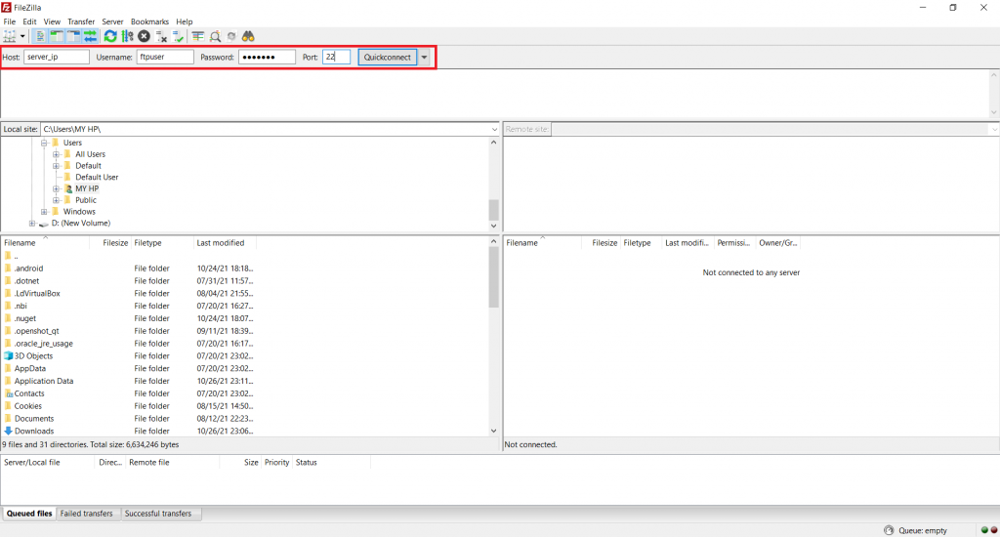Screen dimensions: 1000x537
Task: Expand D: (New Volume) drive
Action: [32, 224]
